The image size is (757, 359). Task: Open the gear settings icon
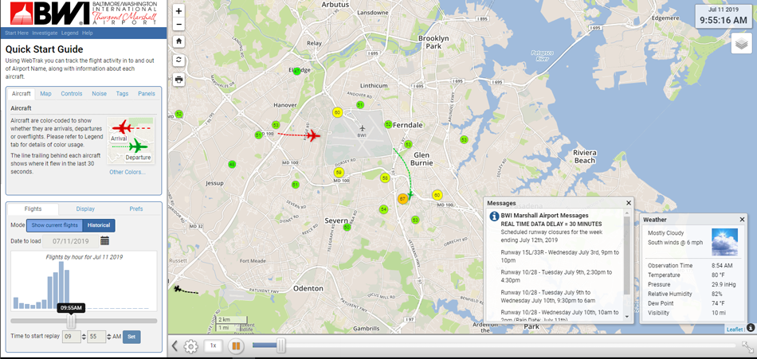[191, 346]
